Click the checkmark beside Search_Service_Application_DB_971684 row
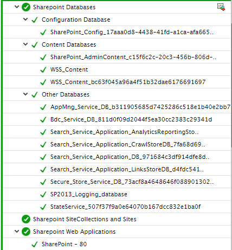Screen dimensions: 232x250 point(43,157)
